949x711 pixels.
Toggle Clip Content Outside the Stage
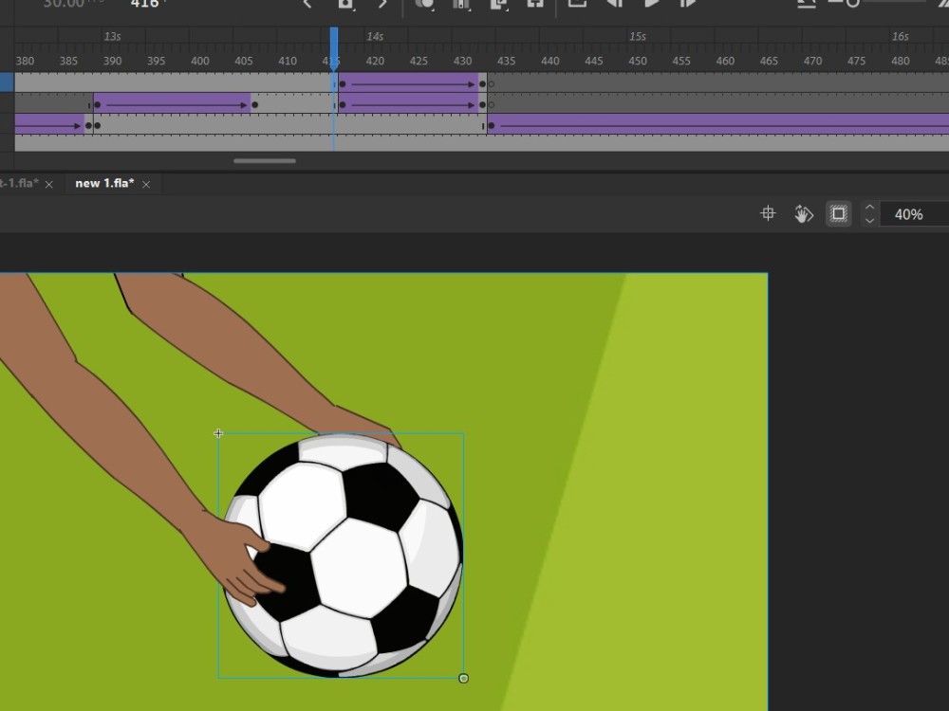coord(838,213)
